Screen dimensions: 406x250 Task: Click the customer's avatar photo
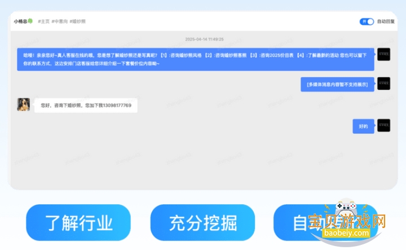pyautogui.click(x=24, y=104)
